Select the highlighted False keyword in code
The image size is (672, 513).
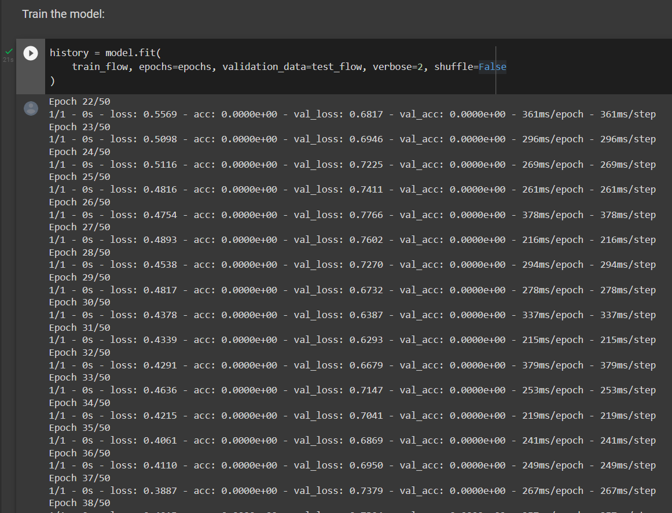click(x=492, y=67)
